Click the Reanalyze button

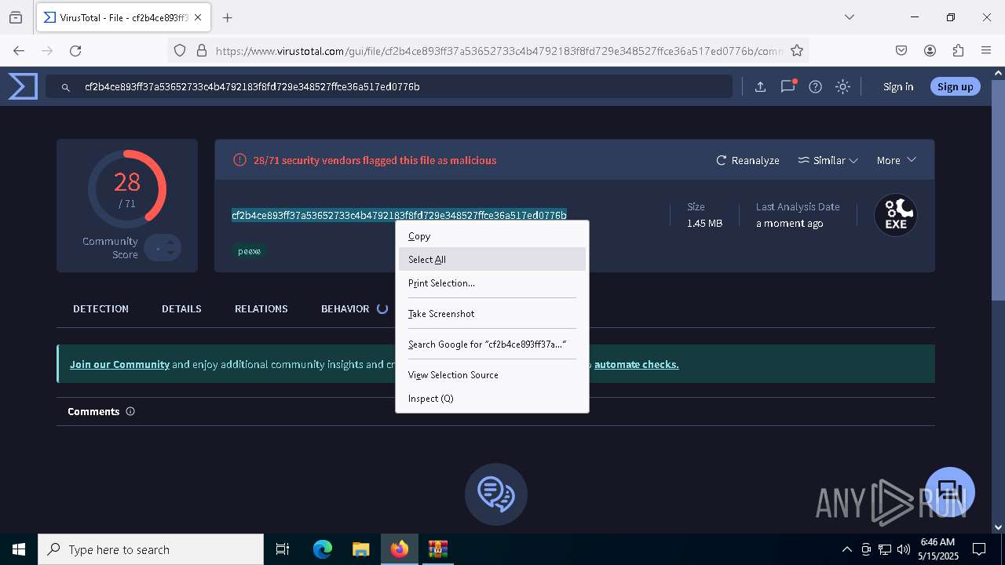point(747,160)
